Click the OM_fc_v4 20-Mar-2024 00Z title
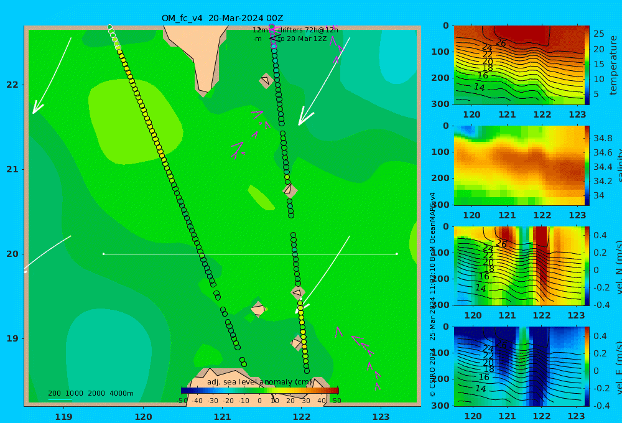 coord(222,18)
